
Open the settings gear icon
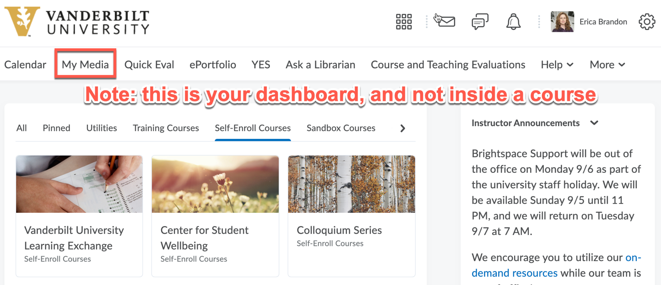point(646,22)
